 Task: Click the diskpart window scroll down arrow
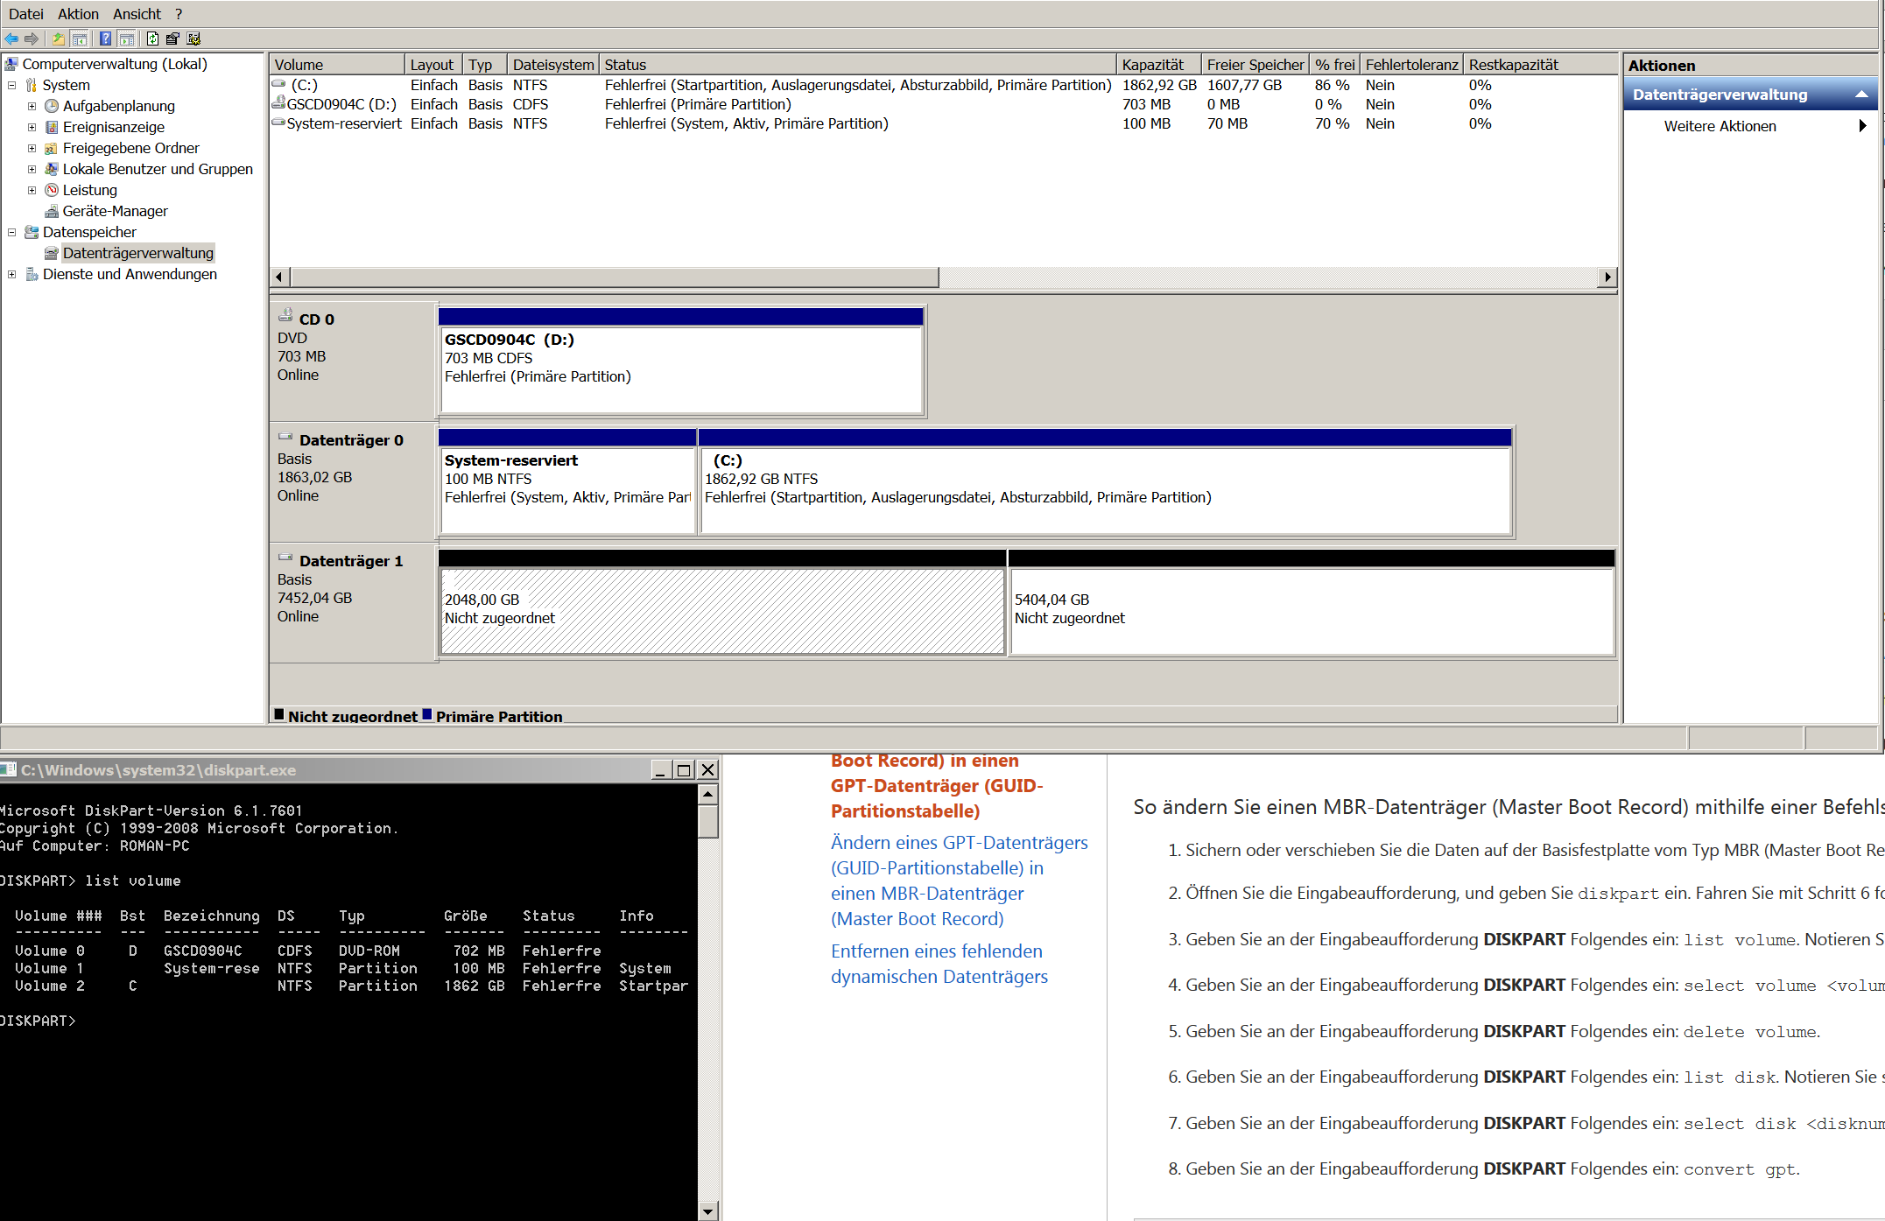(x=708, y=1211)
